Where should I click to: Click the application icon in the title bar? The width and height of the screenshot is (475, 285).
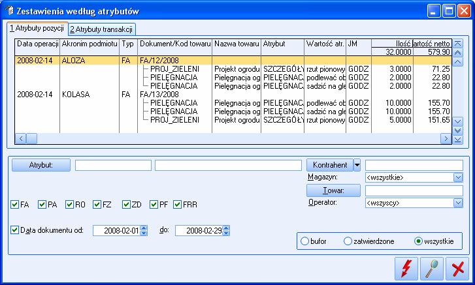point(9,10)
